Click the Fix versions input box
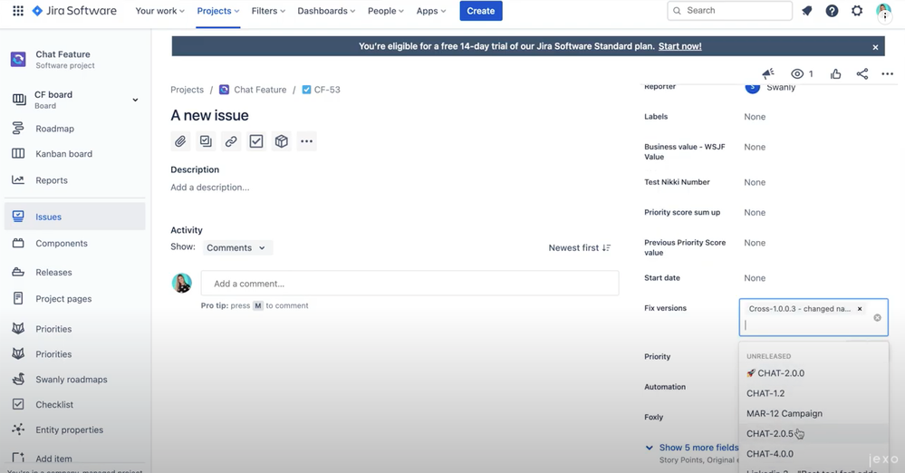This screenshot has height=473, width=905. [x=814, y=318]
